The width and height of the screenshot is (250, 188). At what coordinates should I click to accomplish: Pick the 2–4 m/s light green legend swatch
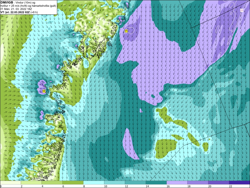click(31, 183)
